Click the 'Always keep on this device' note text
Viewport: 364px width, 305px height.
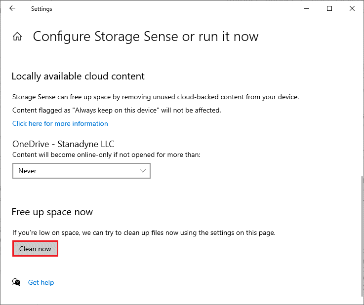click(117, 110)
